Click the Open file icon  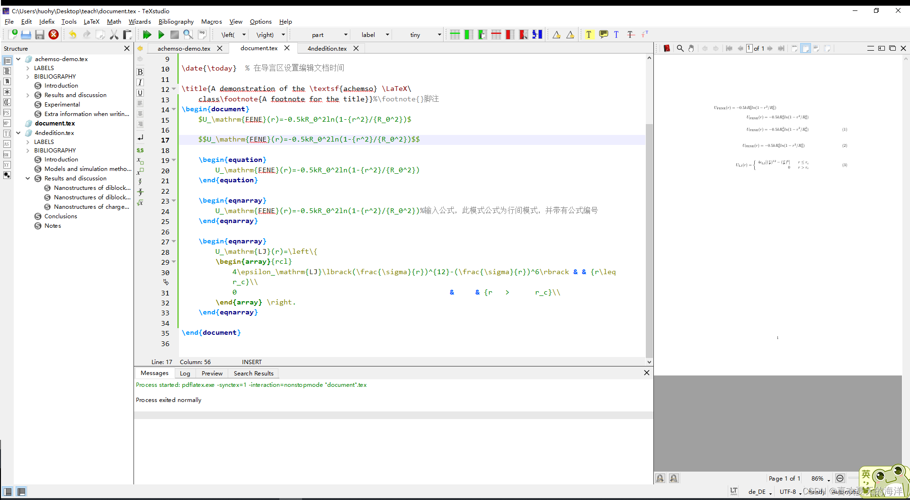(x=26, y=35)
